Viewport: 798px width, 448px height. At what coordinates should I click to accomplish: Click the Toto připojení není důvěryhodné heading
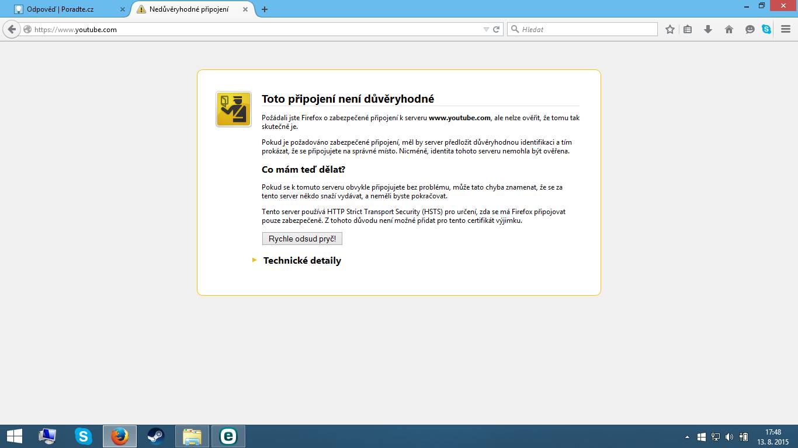(x=348, y=99)
